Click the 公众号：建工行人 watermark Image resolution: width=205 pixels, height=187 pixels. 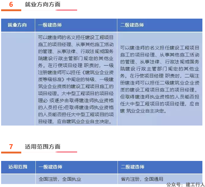185,184
